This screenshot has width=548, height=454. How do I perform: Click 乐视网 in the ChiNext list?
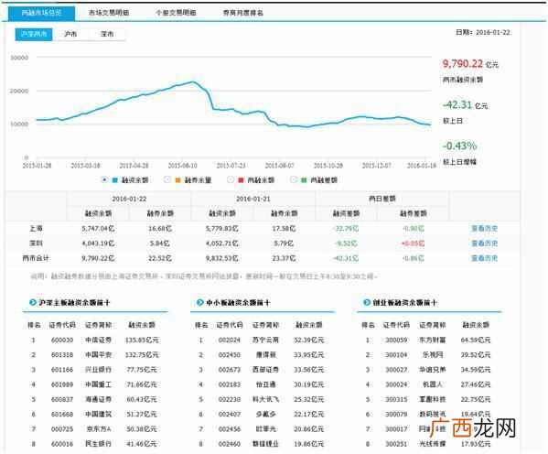tap(433, 354)
